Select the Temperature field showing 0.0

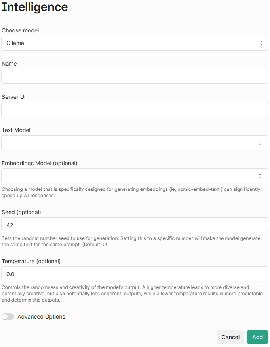click(x=135, y=274)
